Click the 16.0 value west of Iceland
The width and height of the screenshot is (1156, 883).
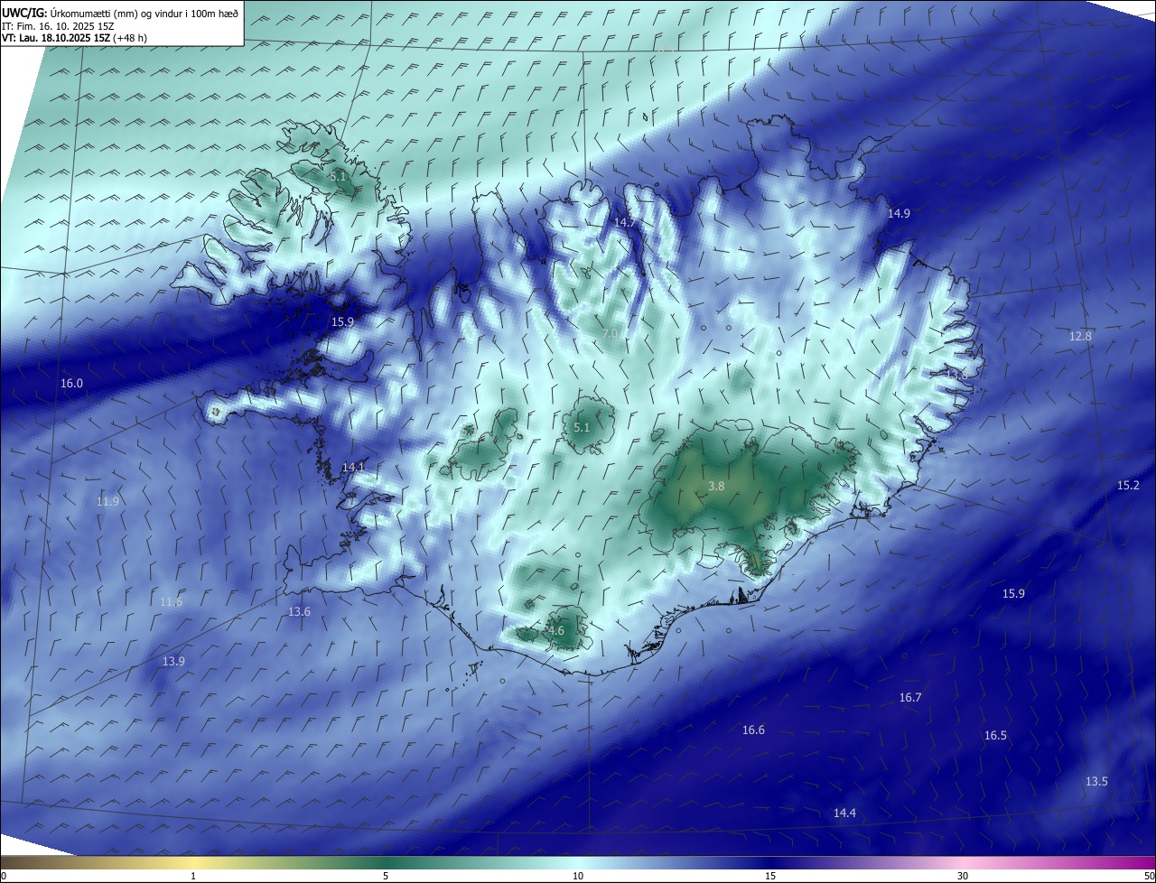pyautogui.click(x=71, y=383)
